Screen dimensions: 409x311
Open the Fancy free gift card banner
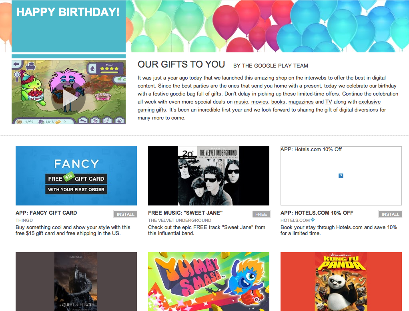[76, 176]
